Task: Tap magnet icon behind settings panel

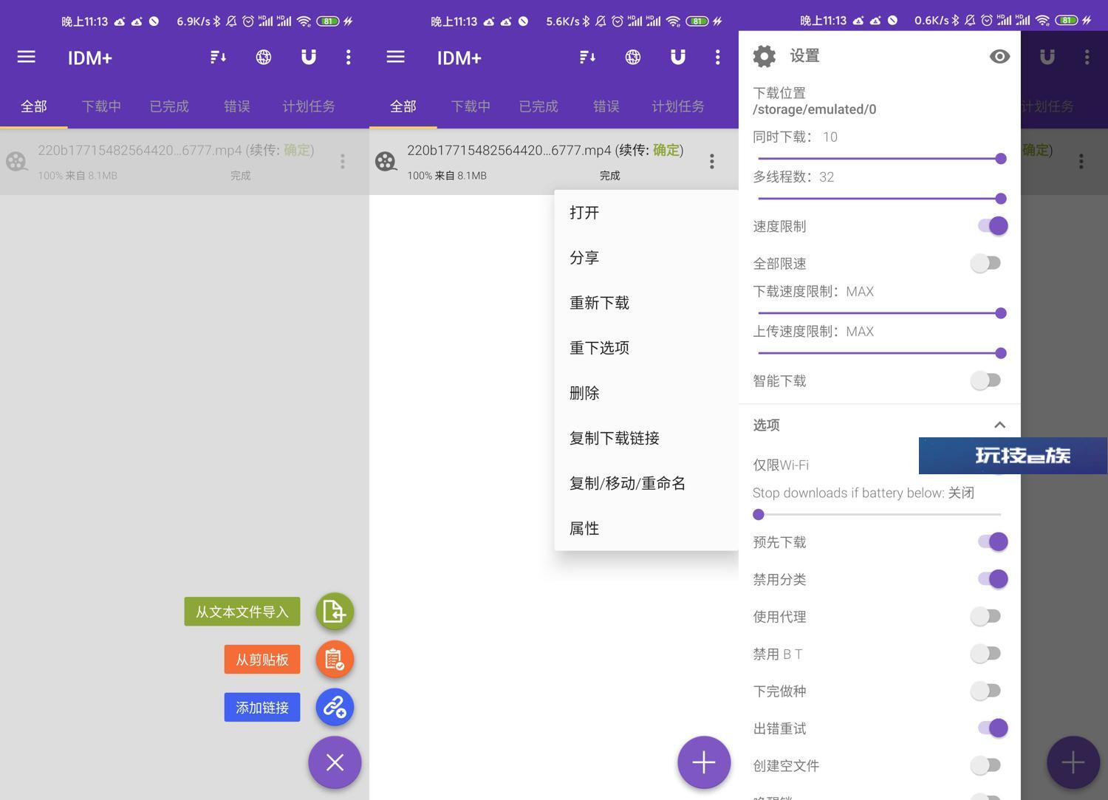Action: (1047, 57)
